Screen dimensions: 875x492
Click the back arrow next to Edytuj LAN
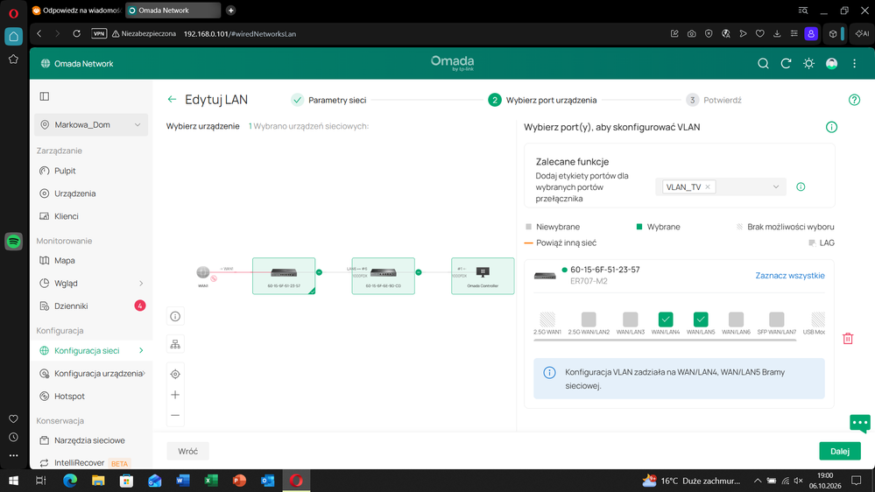coord(172,99)
